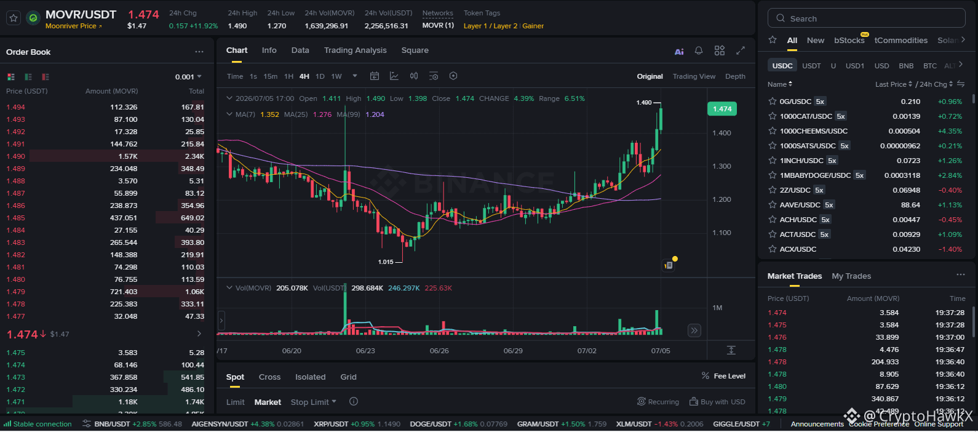Toggle Last Price / 24h Chg column switch
Image resolution: width=978 pixels, height=432 pixels.
(x=961, y=84)
